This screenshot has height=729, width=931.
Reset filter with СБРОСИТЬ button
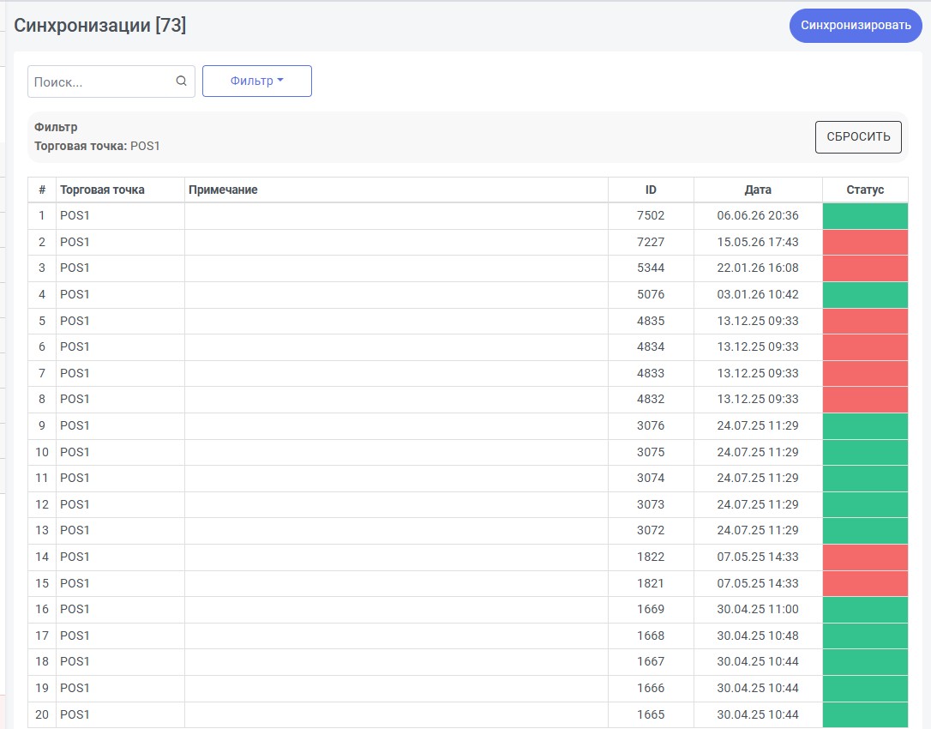(858, 136)
